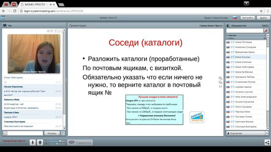
Task: Click the speaker webcam video thumbnail
Action: [34, 54]
